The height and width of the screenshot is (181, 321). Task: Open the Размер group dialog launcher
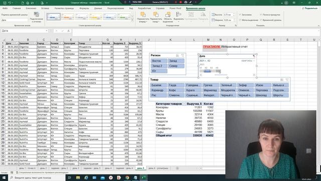pos(236,26)
